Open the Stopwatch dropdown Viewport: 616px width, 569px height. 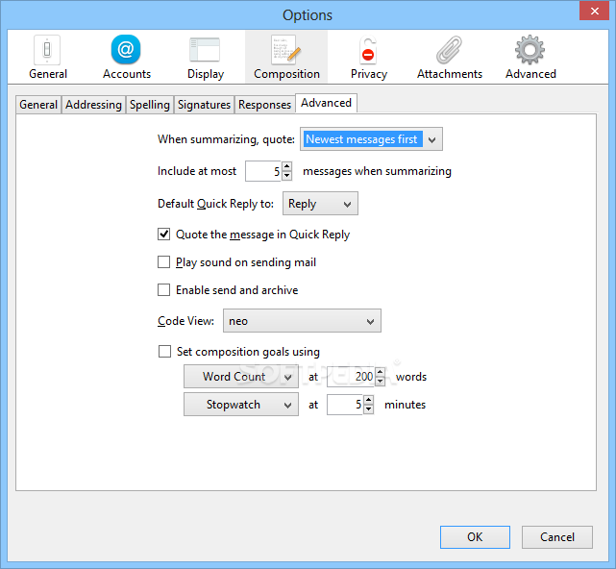point(241,405)
